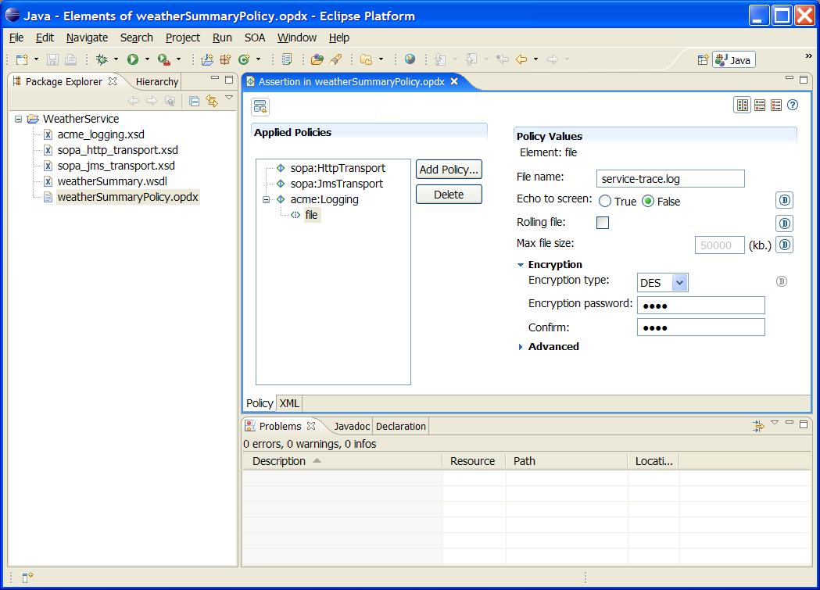Switch to the Java perspective button

(733, 60)
